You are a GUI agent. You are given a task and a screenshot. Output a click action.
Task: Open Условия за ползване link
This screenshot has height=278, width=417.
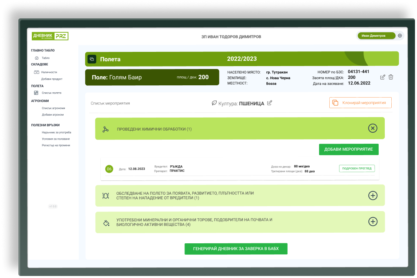[55, 139]
